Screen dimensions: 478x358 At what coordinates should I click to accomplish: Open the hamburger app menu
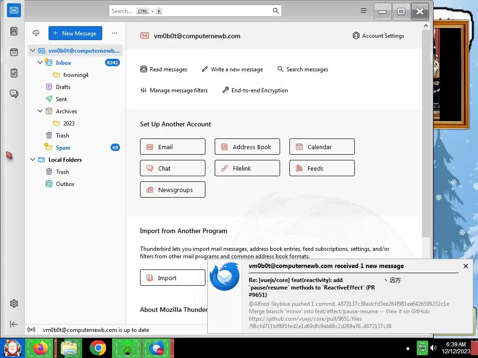363,11
